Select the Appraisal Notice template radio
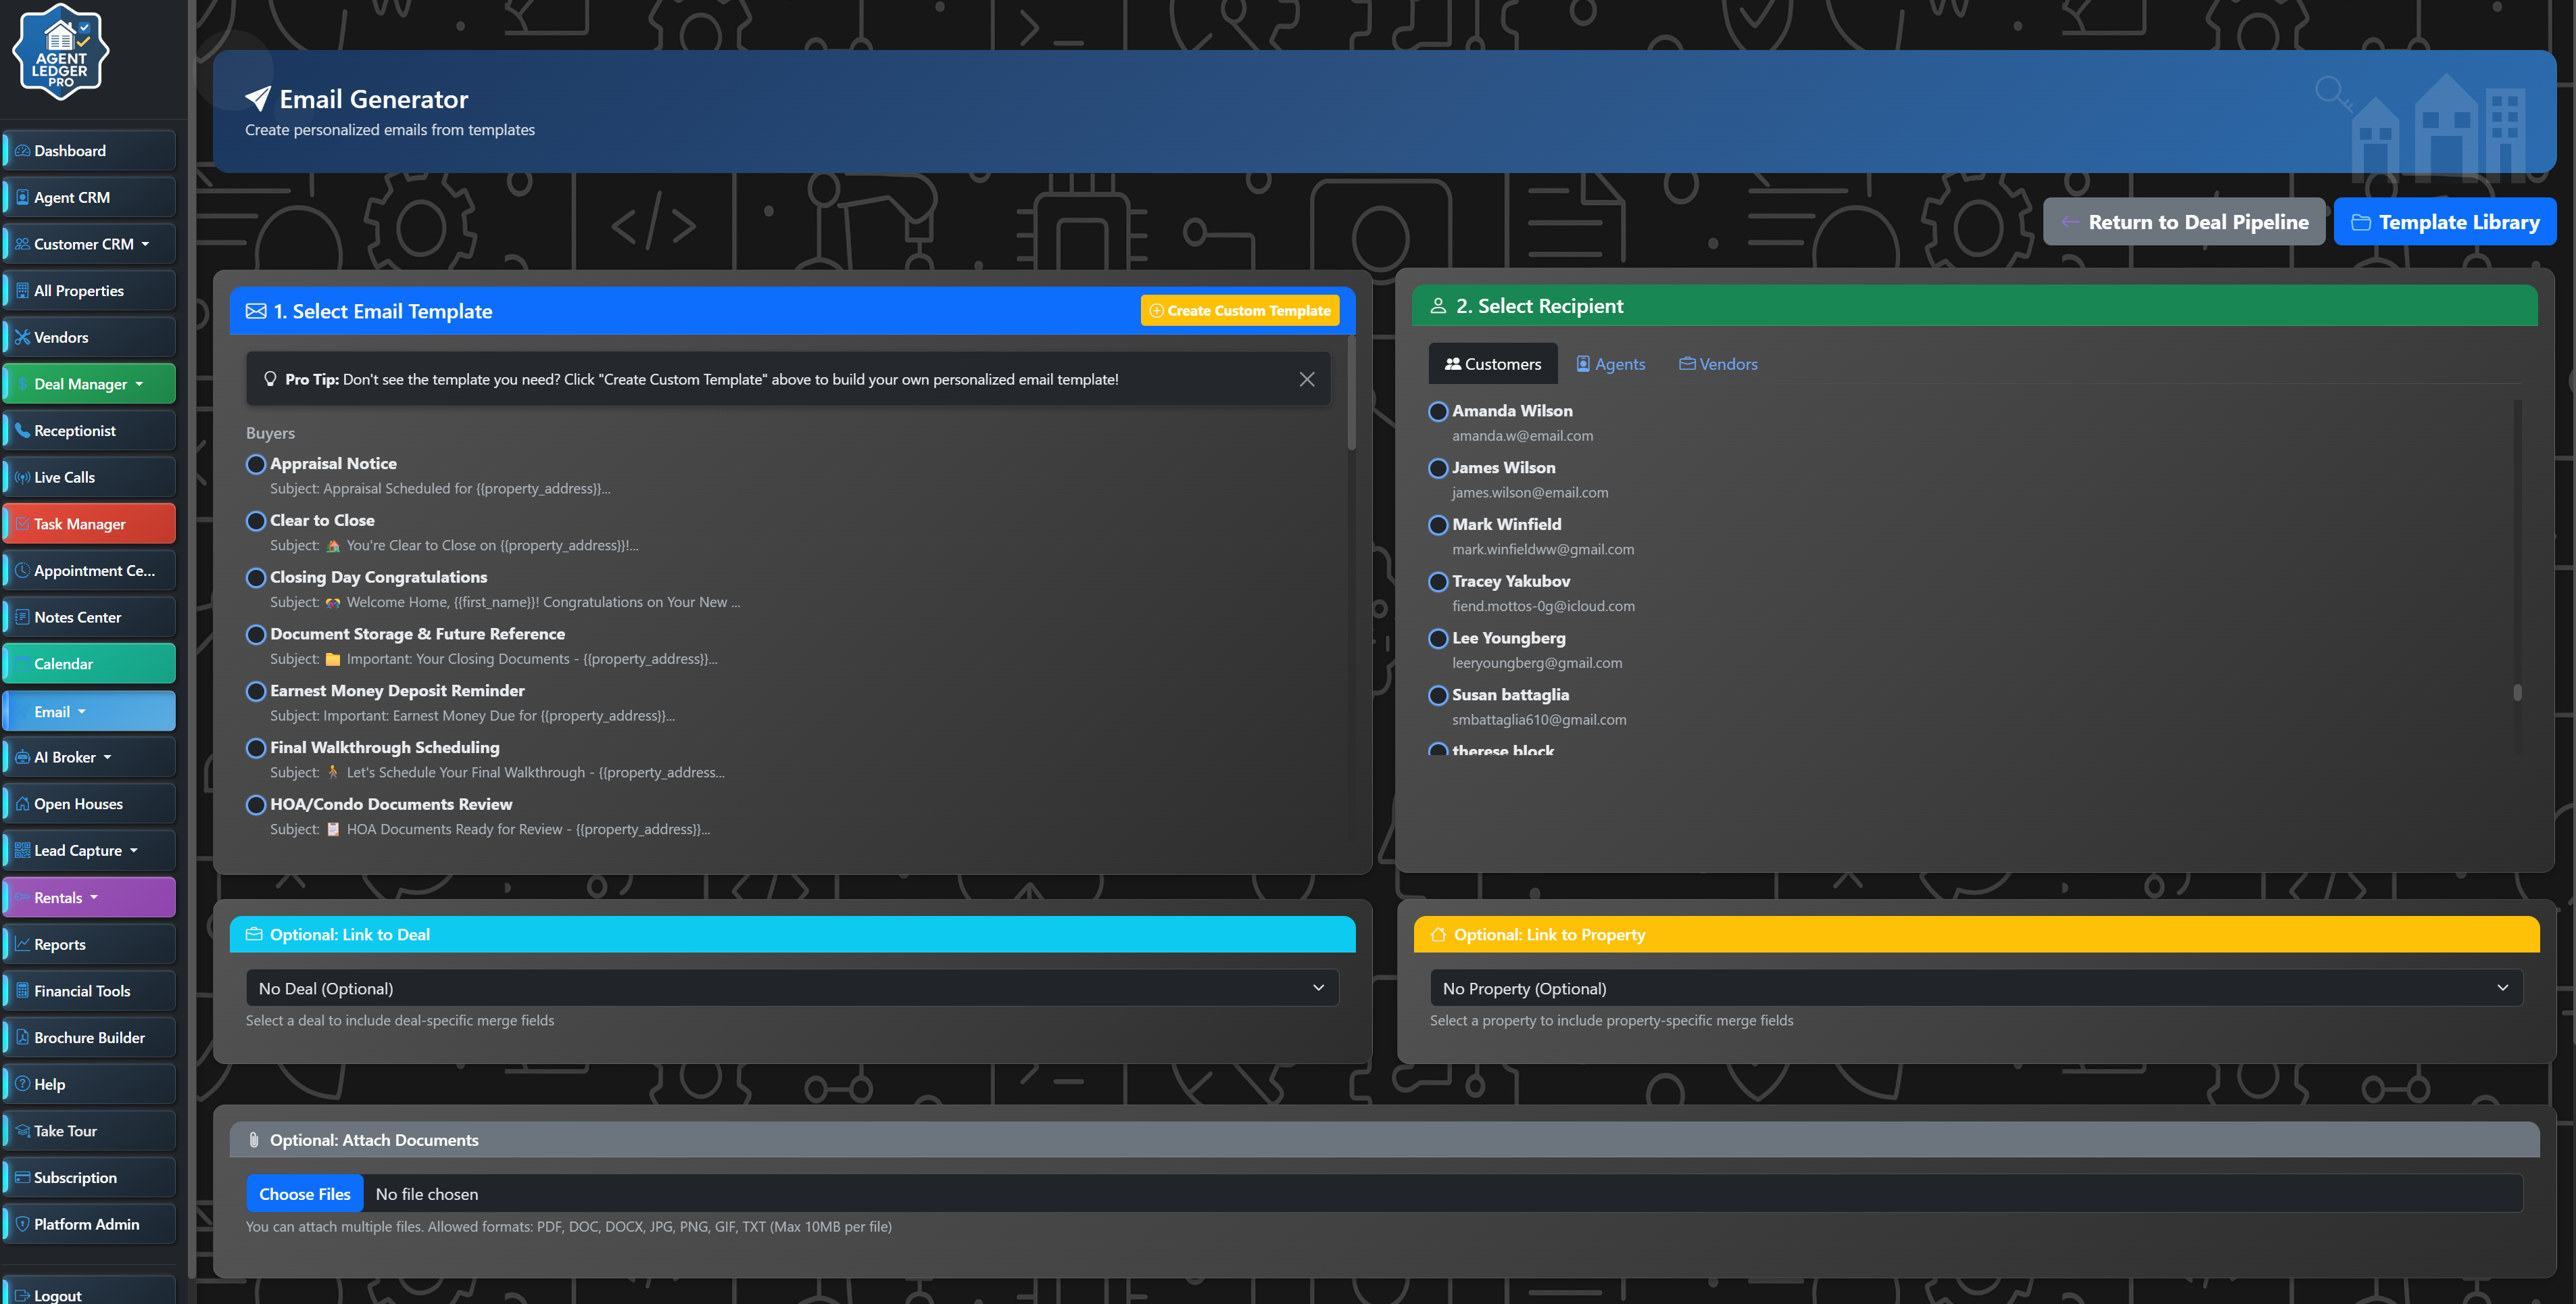 tap(256, 464)
